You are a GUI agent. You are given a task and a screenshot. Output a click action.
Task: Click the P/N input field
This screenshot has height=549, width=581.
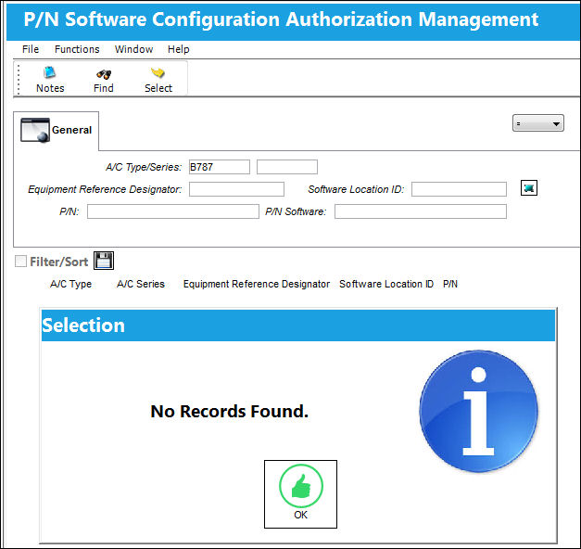pyautogui.click(x=173, y=211)
